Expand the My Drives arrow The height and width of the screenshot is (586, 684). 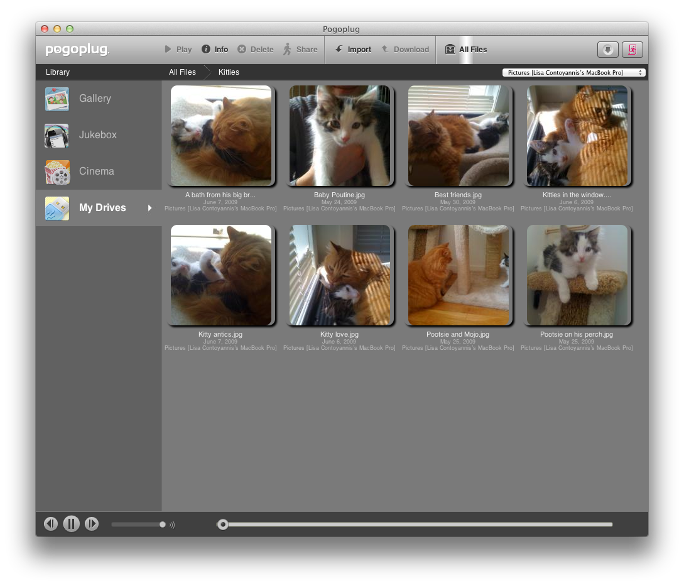click(150, 208)
